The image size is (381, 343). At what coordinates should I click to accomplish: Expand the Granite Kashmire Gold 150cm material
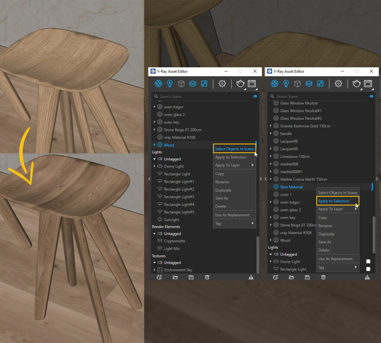271,126
